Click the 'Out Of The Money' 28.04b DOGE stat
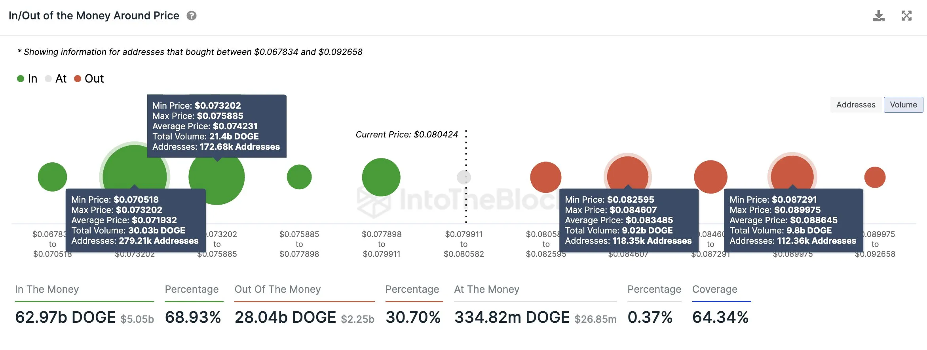 tap(285, 316)
